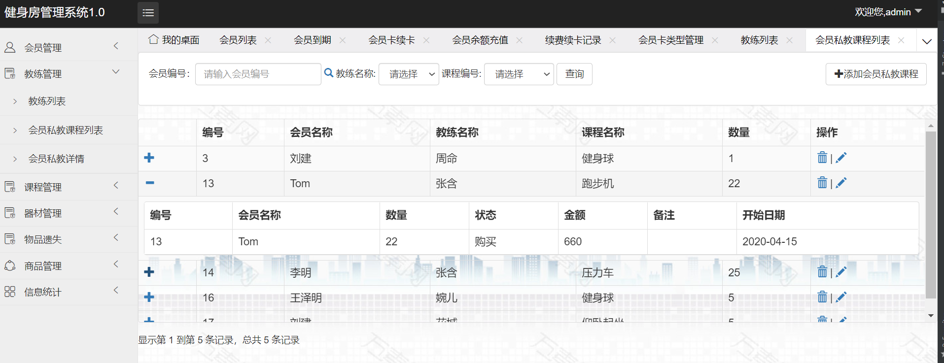Screen dimensions: 944x363
Task: Collapse the expanded Tom row
Action: [150, 183]
